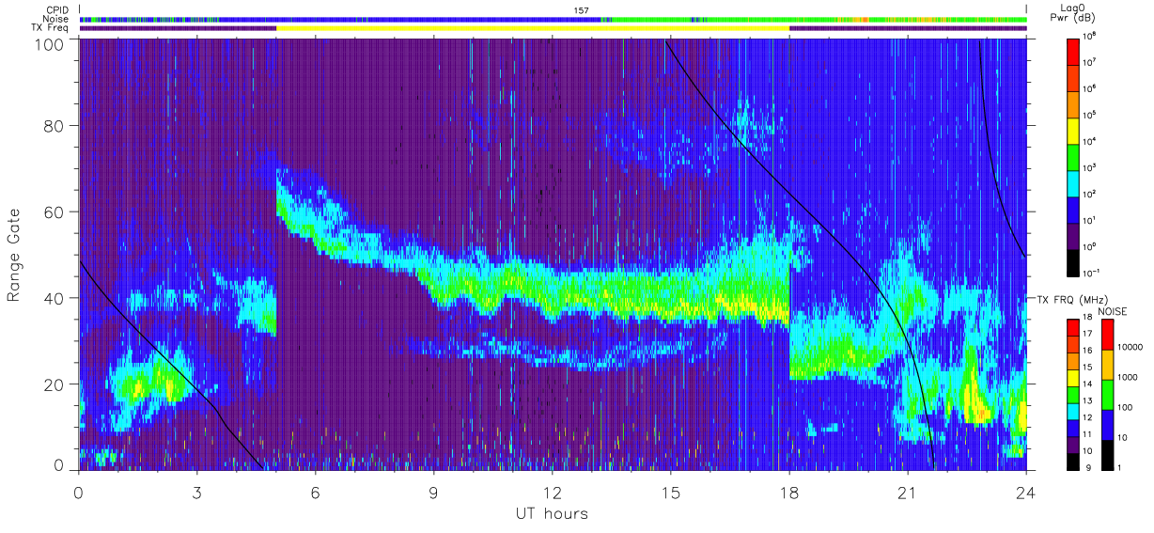
Task: Click the 6 tick on the UT hours axis
Action: (315, 492)
